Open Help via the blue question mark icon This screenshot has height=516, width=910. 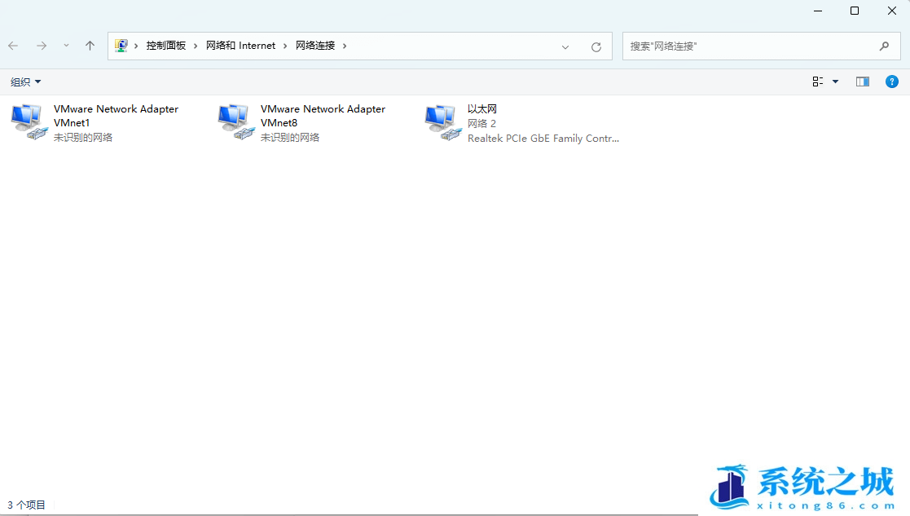892,82
